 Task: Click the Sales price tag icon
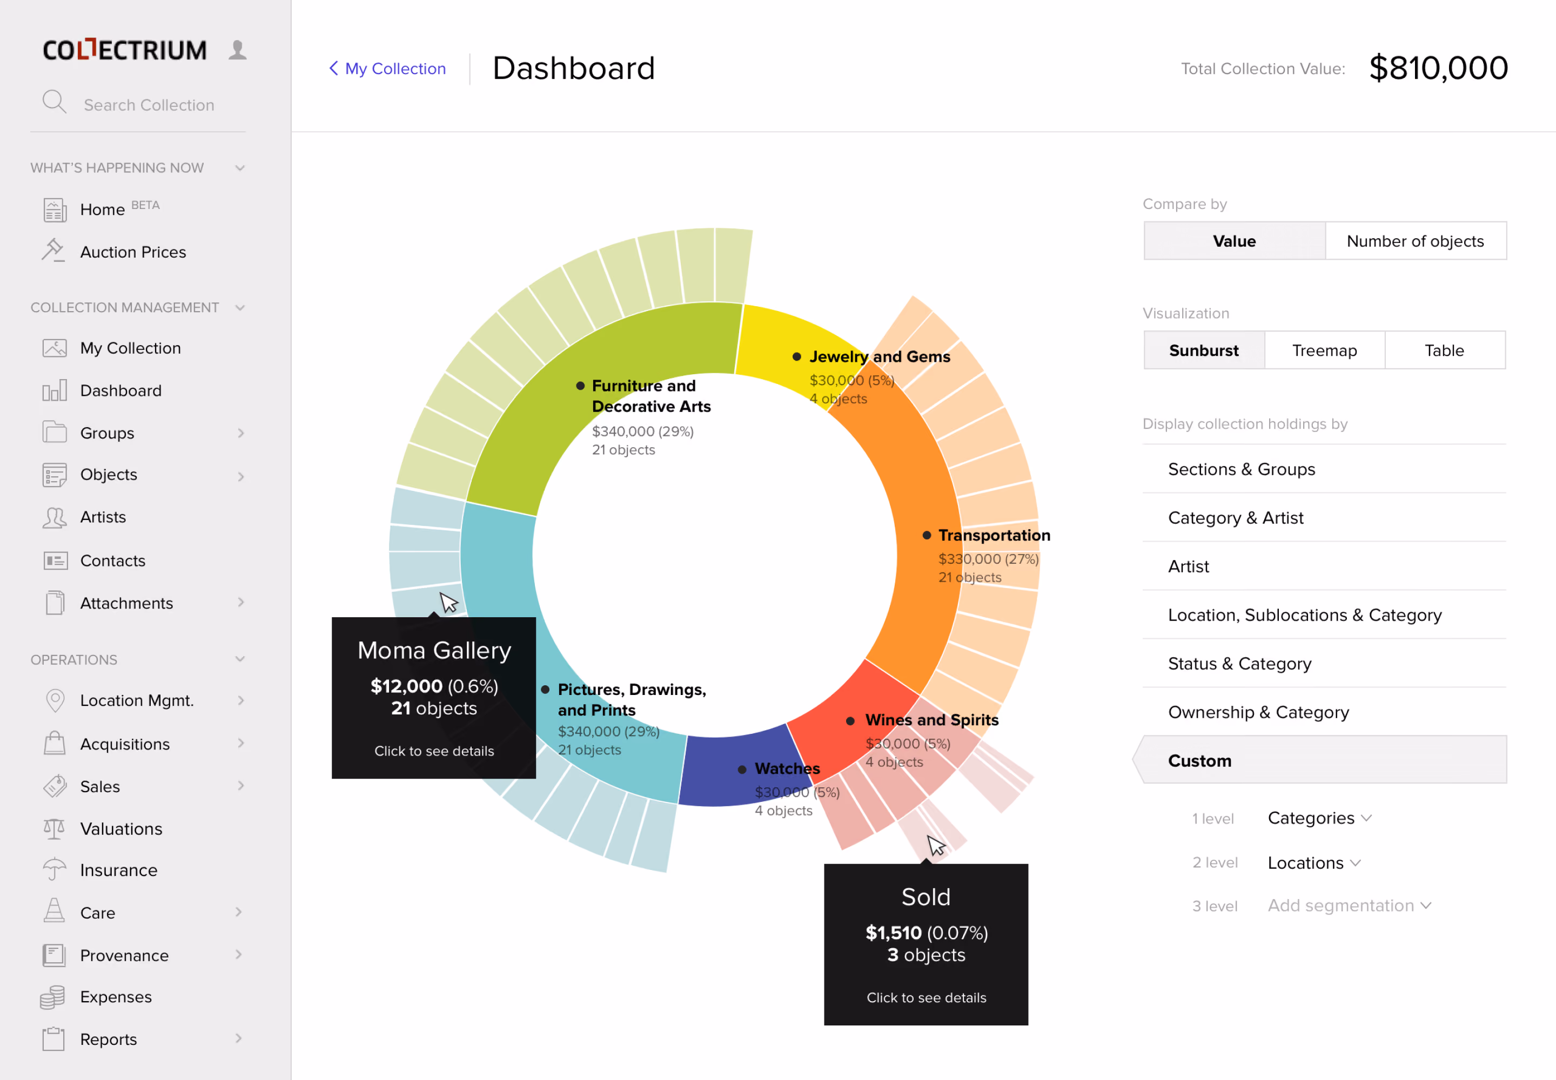click(55, 786)
